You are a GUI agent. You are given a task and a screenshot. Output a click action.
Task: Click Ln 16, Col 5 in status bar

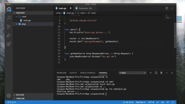point(128,102)
